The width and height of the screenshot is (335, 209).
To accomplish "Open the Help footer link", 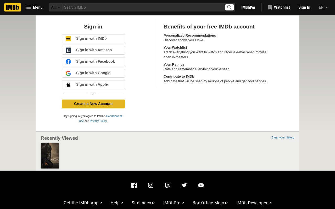I will (x=117, y=203).
